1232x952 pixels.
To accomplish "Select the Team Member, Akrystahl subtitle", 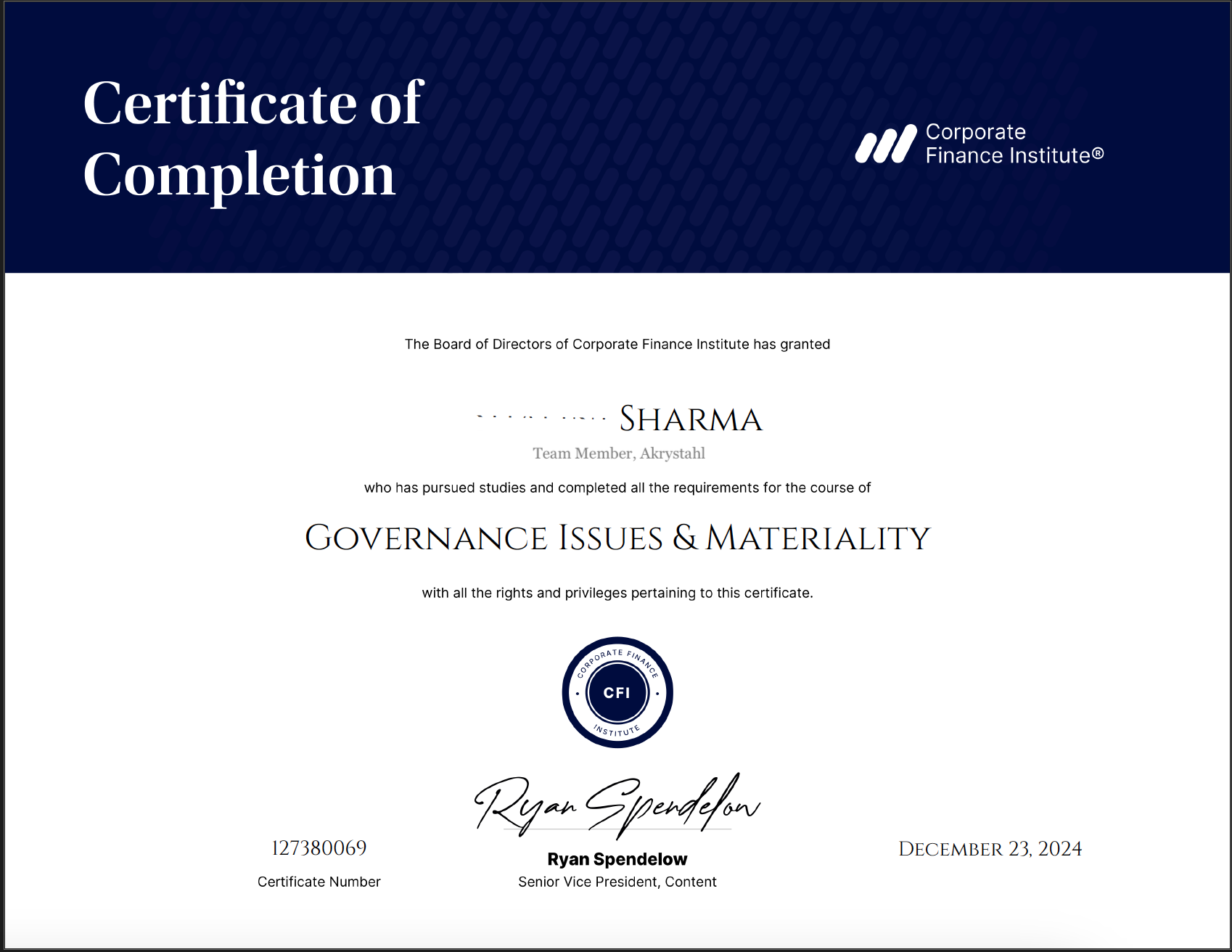I will 618,454.
